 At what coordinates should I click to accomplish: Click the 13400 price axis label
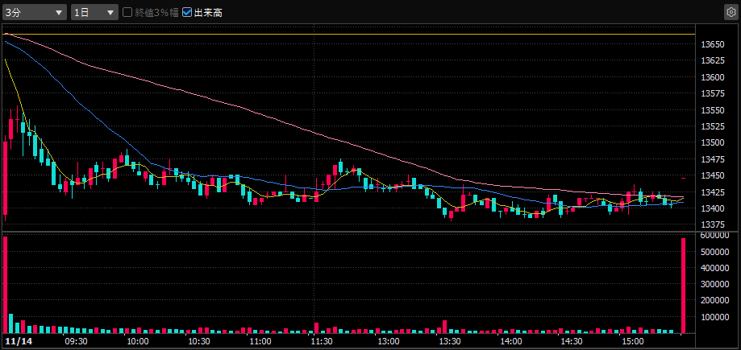(x=713, y=208)
